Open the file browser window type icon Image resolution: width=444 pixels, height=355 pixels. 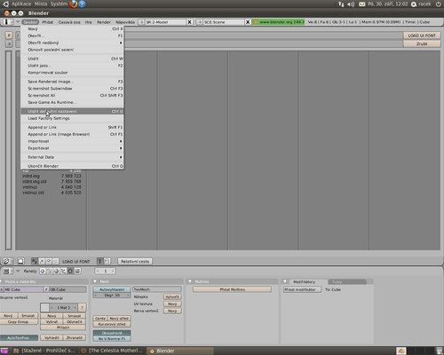point(6,261)
